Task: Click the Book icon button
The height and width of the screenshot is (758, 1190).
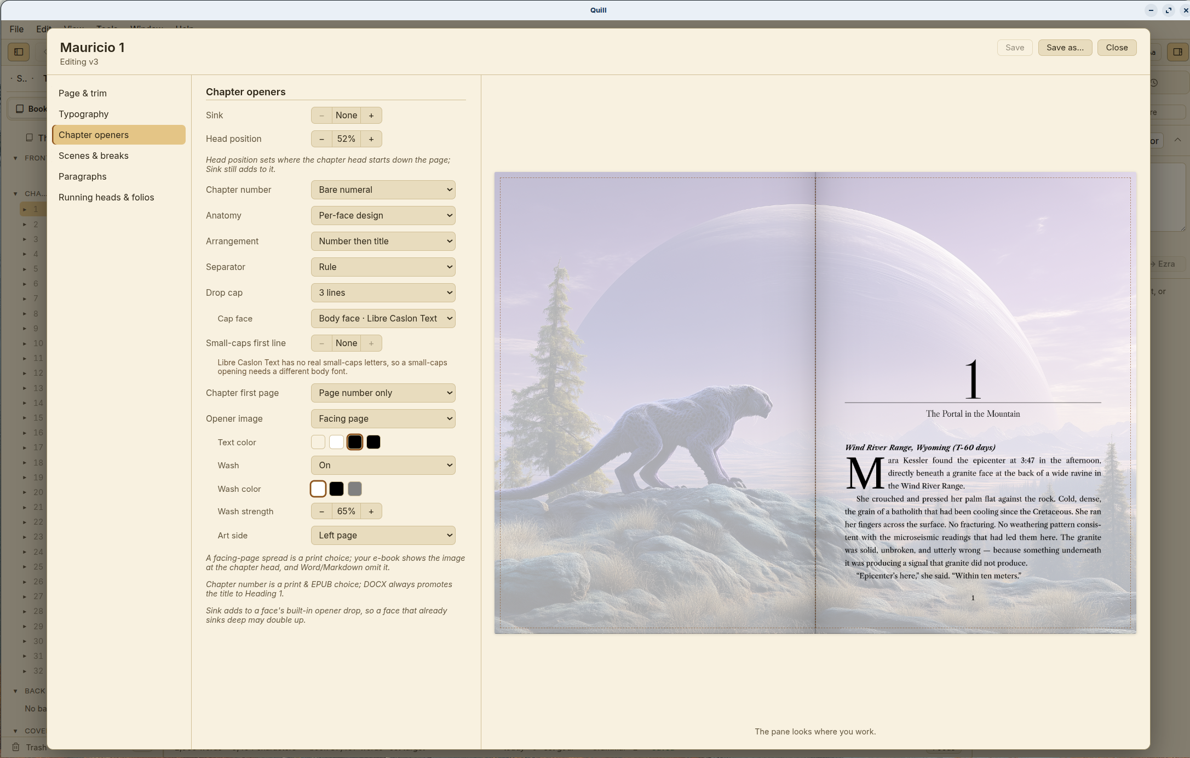Action: [28, 108]
